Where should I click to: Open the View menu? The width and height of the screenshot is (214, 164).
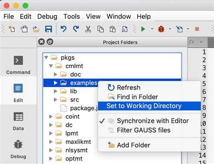coord(93,17)
